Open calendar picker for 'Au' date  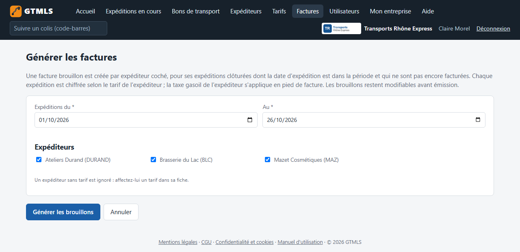478,120
